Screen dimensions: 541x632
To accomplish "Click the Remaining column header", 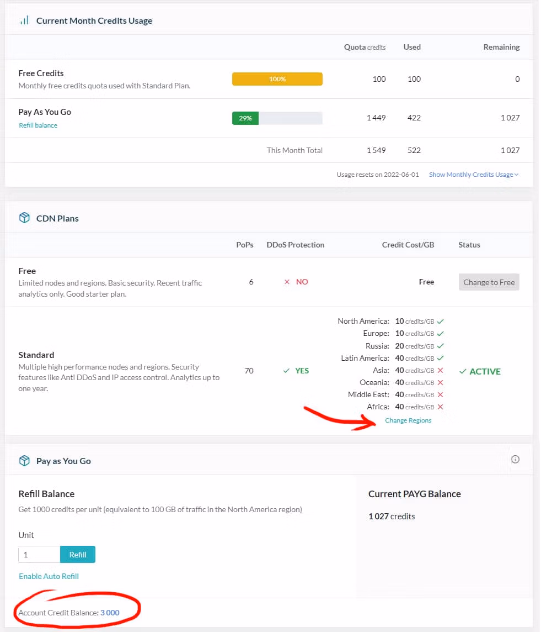I will click(502, 47).
